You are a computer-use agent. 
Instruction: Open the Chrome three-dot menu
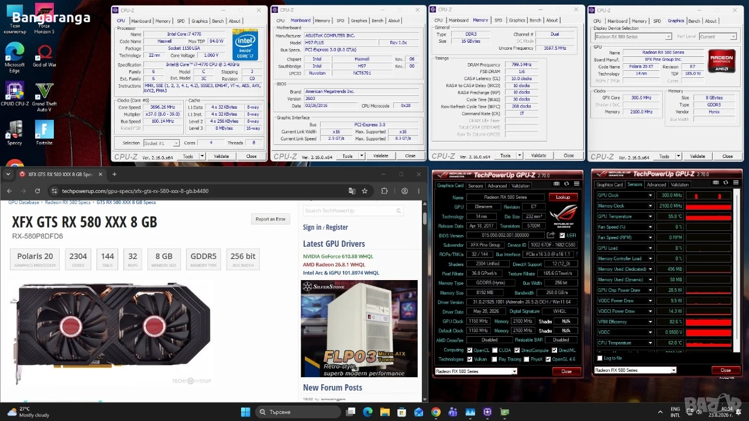pyautogui.click(x=418, y=191)
